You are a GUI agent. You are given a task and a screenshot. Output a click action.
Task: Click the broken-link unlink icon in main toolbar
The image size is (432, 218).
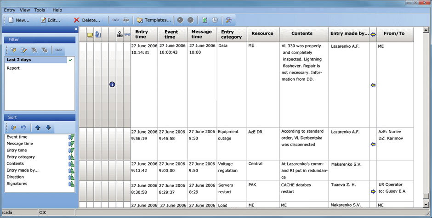coord(125,20)
